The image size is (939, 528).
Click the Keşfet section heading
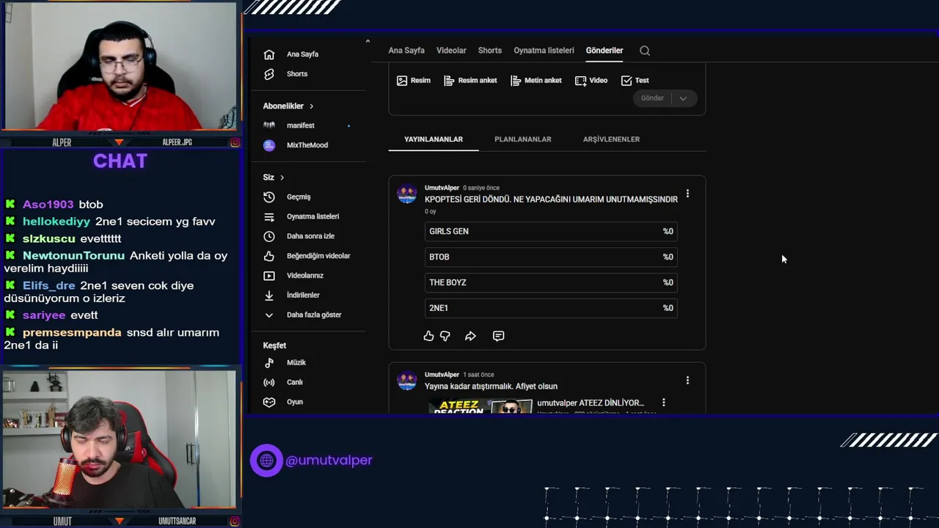(x=274, y=345)
